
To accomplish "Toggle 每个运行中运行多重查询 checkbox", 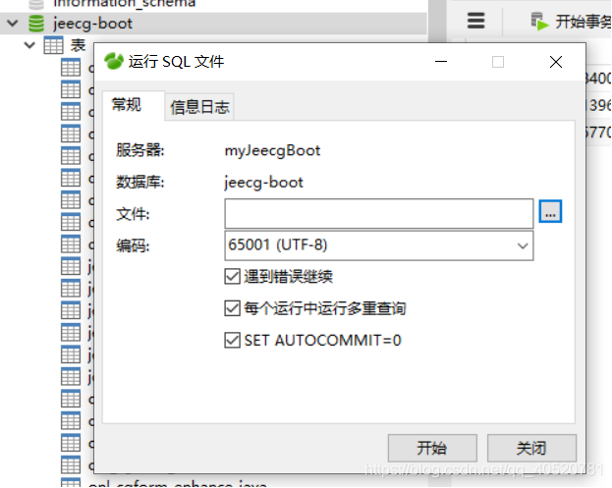I will (x=232, y=308).
